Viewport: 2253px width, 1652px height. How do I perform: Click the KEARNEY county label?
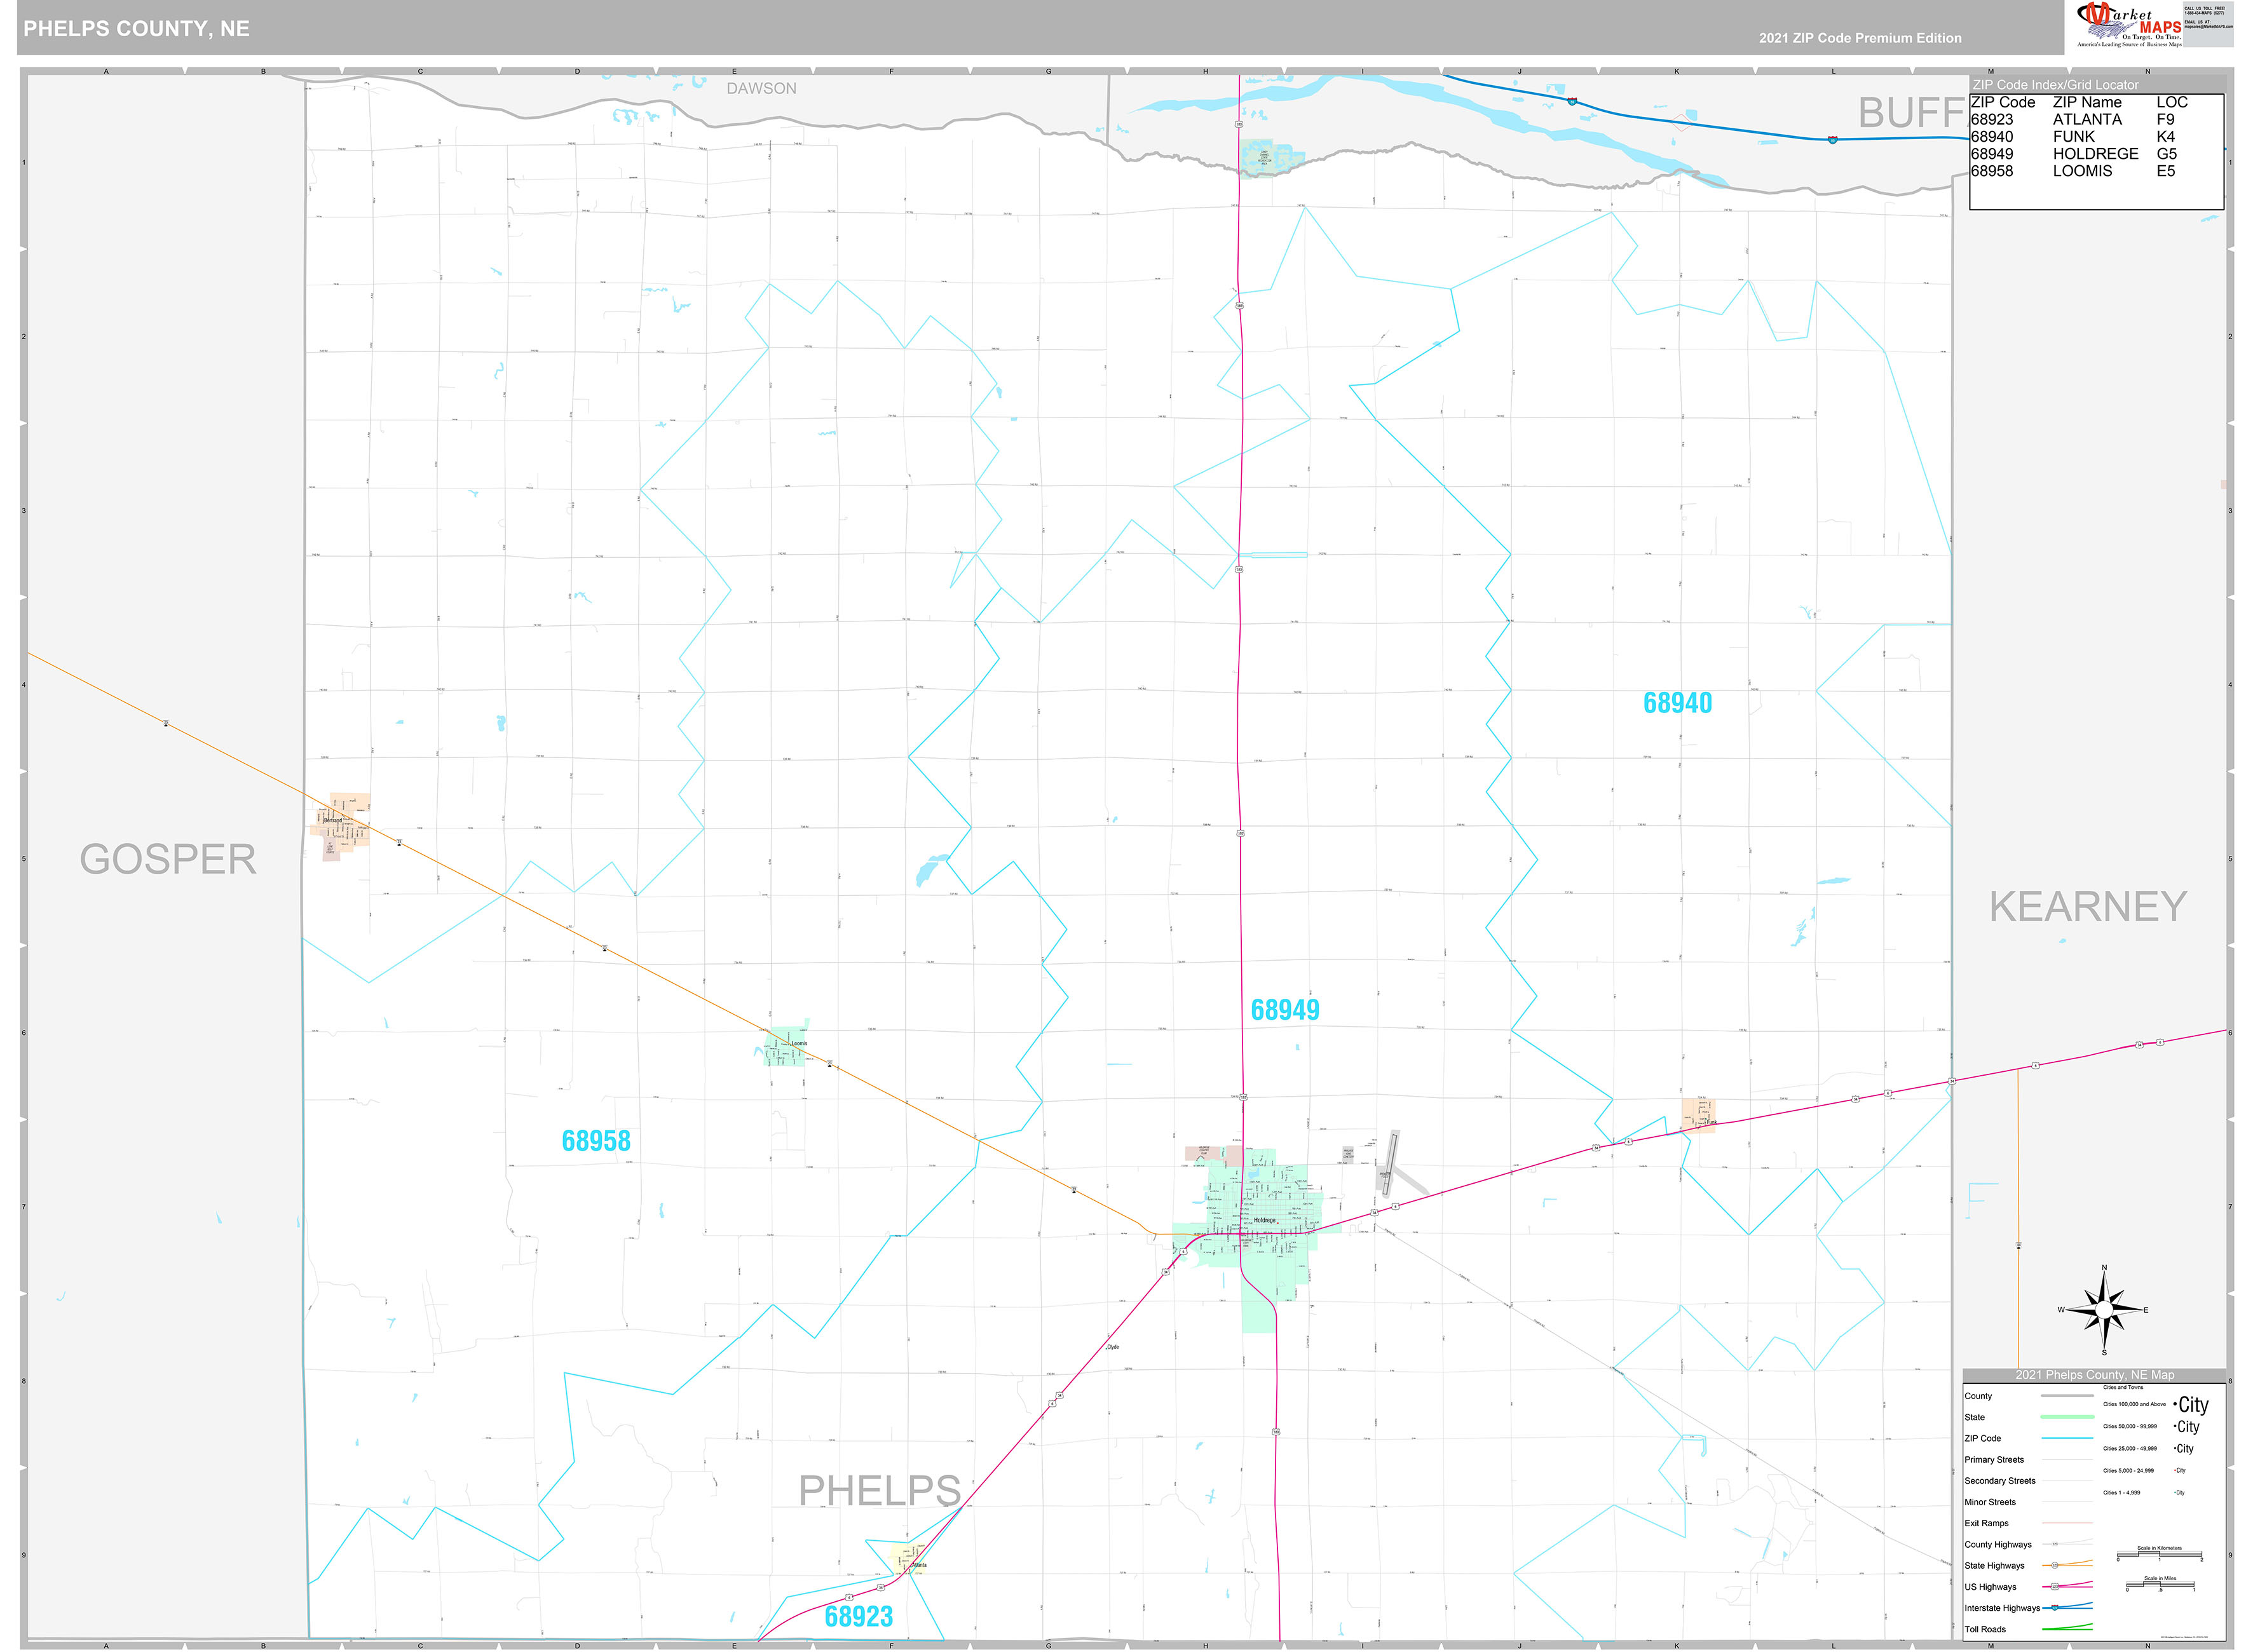(2088, 907)
